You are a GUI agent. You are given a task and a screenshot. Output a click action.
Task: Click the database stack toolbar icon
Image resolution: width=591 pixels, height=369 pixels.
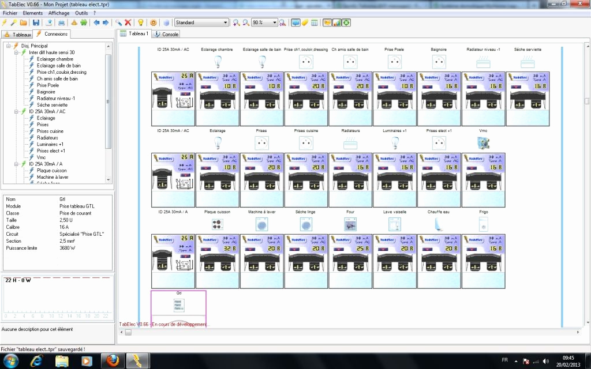point(166,22)
